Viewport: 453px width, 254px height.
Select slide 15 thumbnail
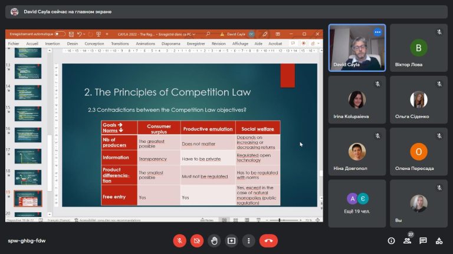pyautogui.click(x=28, y=113)
